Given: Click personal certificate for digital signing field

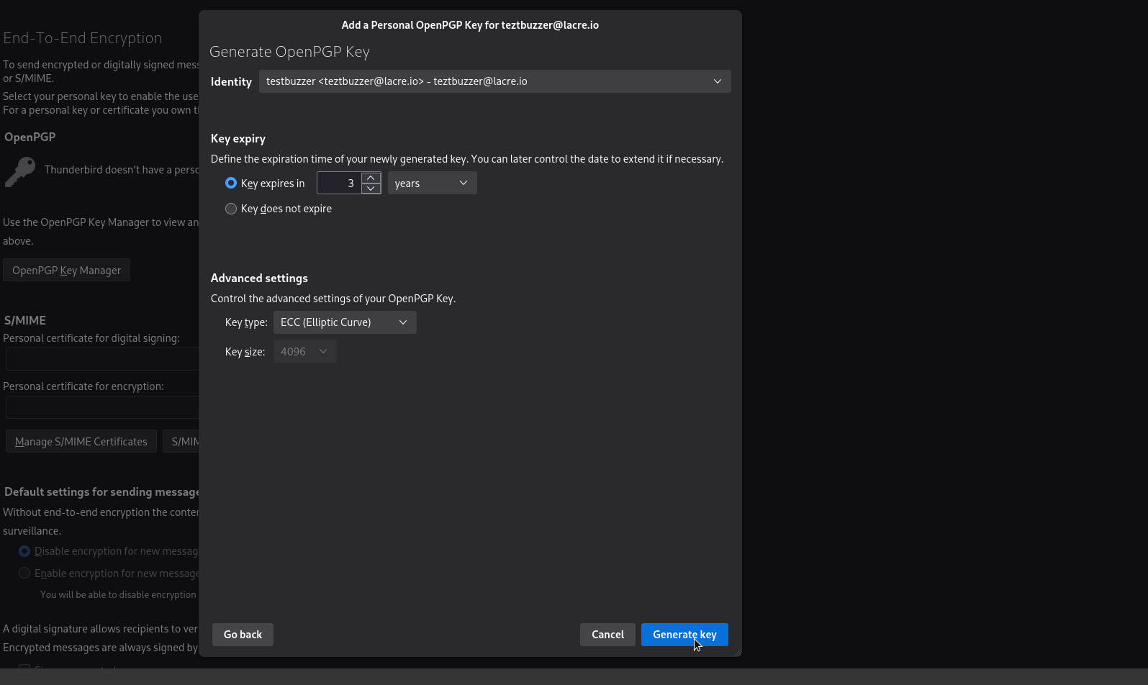Looking at the screenshot, I should pos(102,359).
